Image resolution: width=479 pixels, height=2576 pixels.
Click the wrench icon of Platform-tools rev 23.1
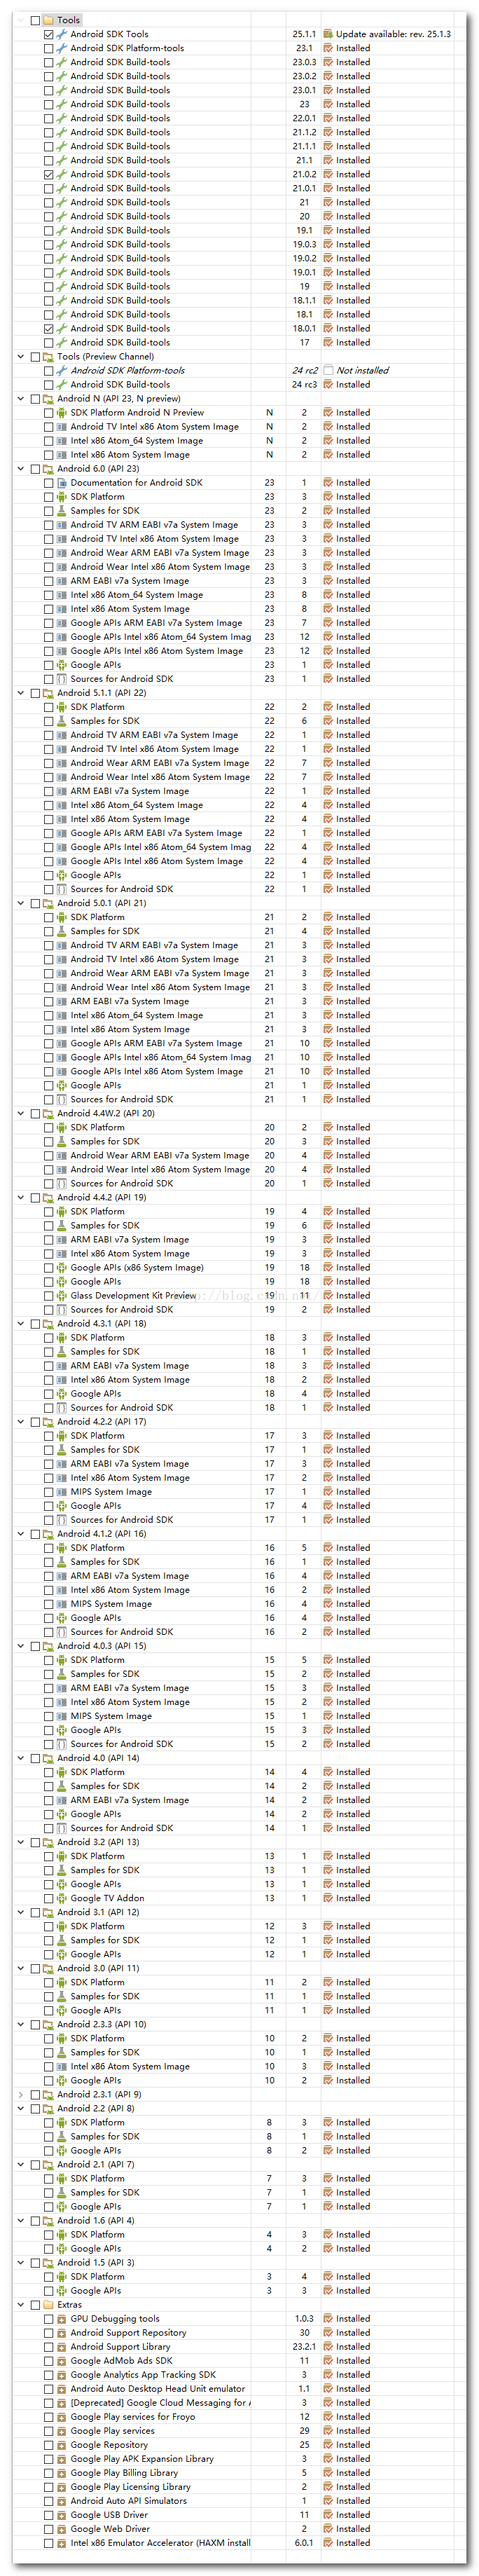[x=62, y=48]
